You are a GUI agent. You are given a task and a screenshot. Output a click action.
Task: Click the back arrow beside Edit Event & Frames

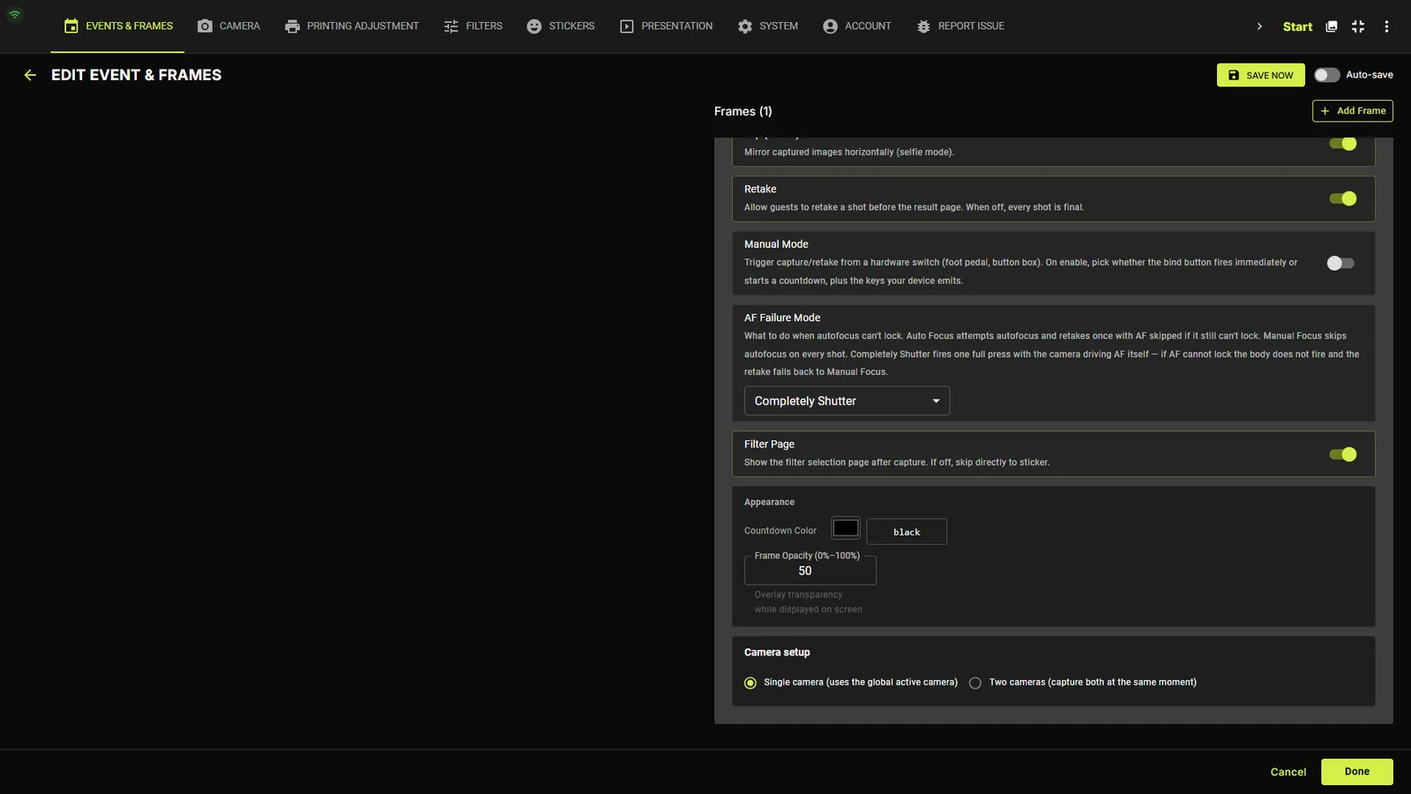[x=30, y=75]
